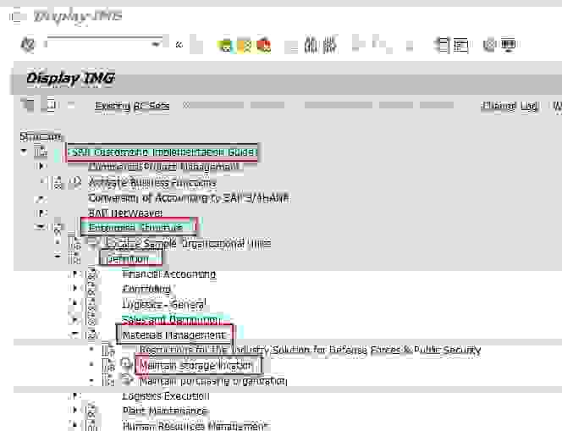Click the Enter checkmark icon beside command field
The width and height of the screenshot is (562, 431).
tap(28, 45)
